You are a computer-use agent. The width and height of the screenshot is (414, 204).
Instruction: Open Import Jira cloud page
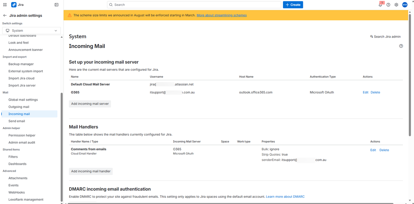(22, 78)
